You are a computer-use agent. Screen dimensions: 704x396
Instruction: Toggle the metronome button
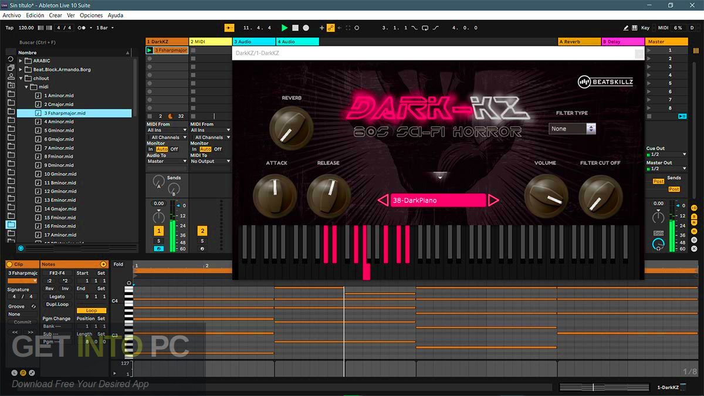(83, 28)
